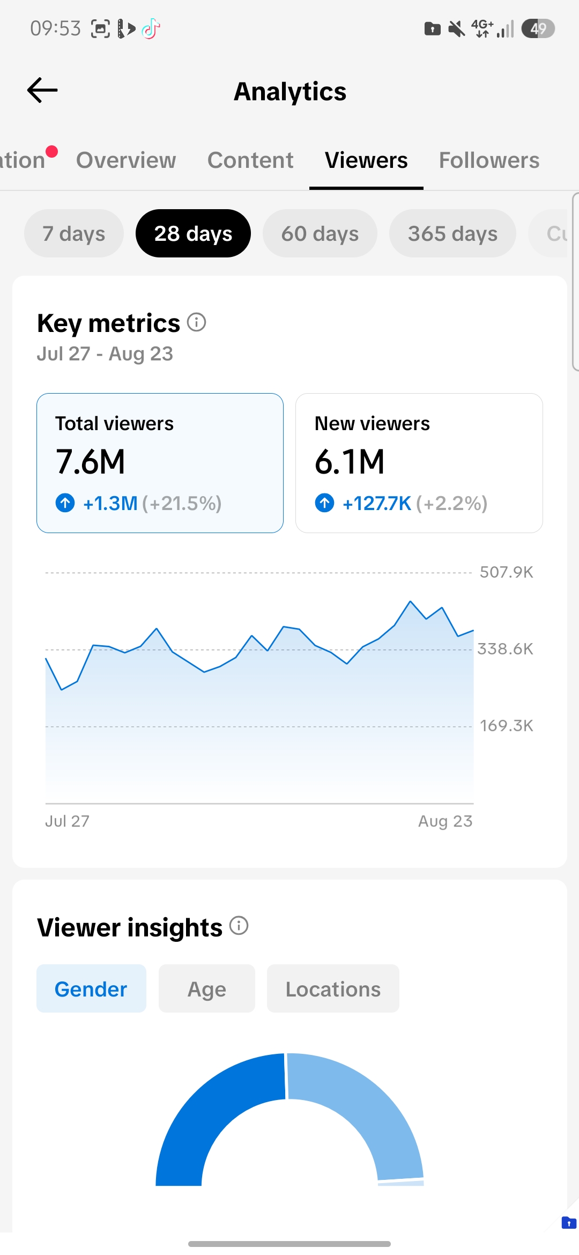
Task: Select the 365 days range
Action: [452, 233]
